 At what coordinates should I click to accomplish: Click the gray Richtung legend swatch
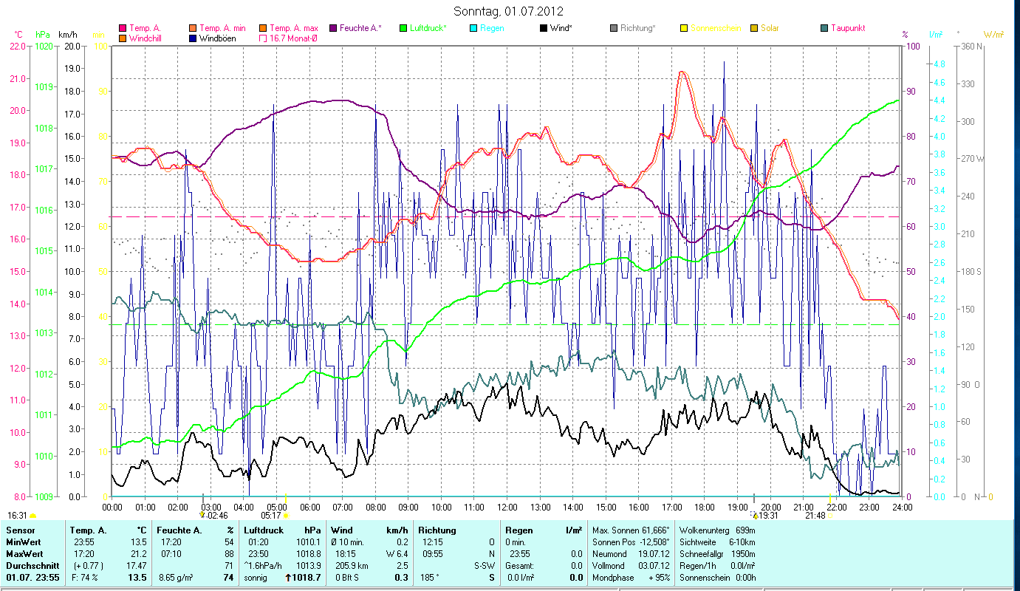click(x=614, y=28)
